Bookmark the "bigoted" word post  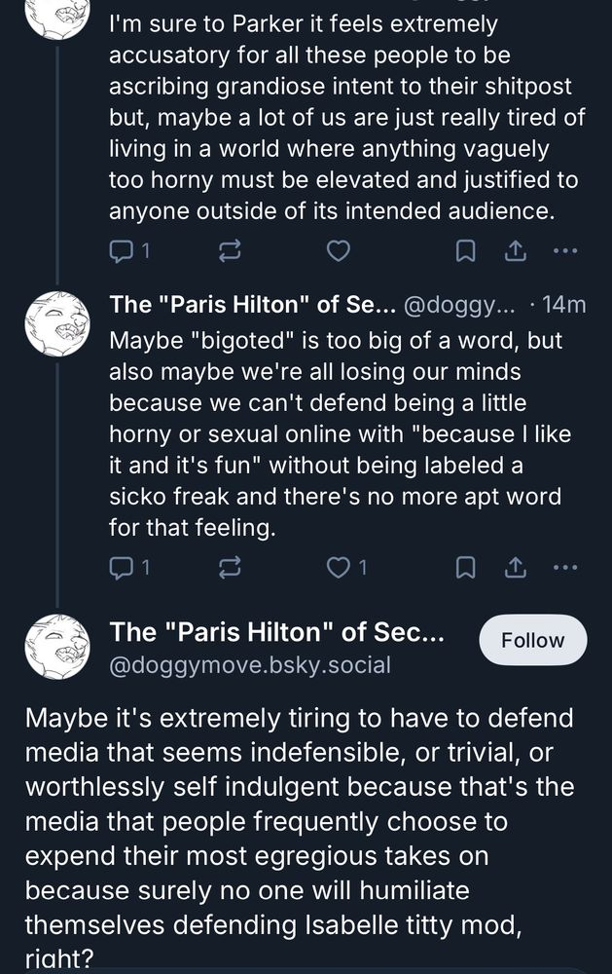(466, 566)
